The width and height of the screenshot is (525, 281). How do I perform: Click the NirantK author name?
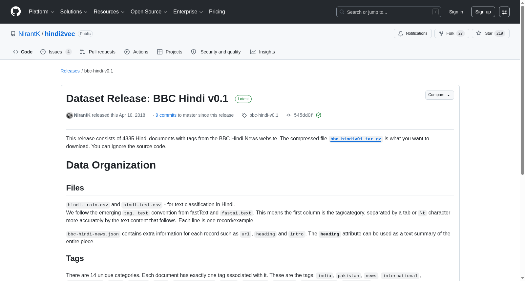pyautogui.click(x=82, y=115)
